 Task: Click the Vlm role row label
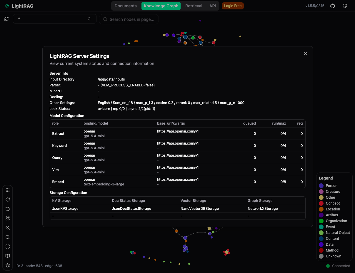(56, 170)
